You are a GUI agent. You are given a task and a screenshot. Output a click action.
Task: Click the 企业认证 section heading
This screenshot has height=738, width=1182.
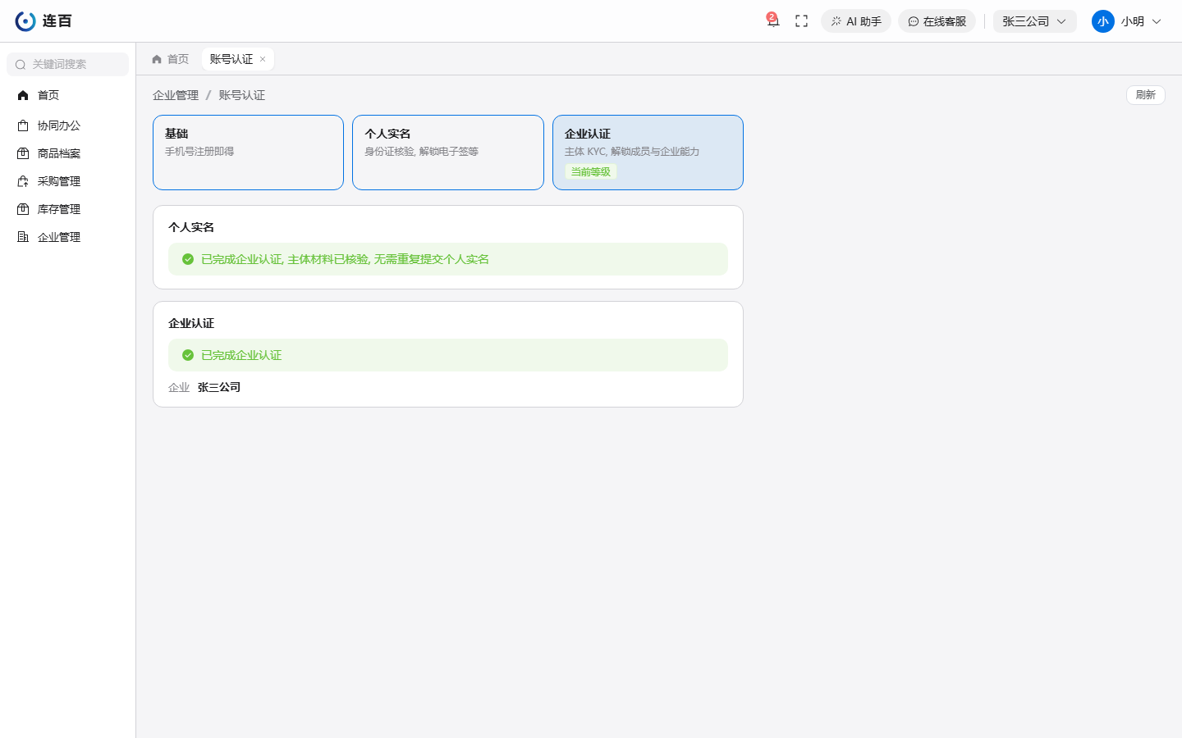[x=191, y=323]
